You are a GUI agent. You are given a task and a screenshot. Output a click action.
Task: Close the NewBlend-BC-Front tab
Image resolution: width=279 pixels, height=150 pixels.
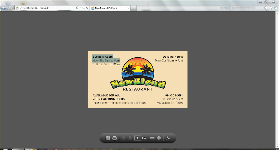(x=128, y=8)
